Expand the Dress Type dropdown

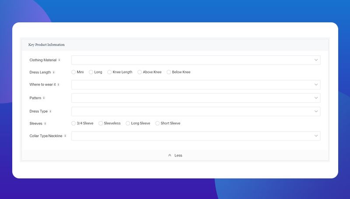pos(196,111)
